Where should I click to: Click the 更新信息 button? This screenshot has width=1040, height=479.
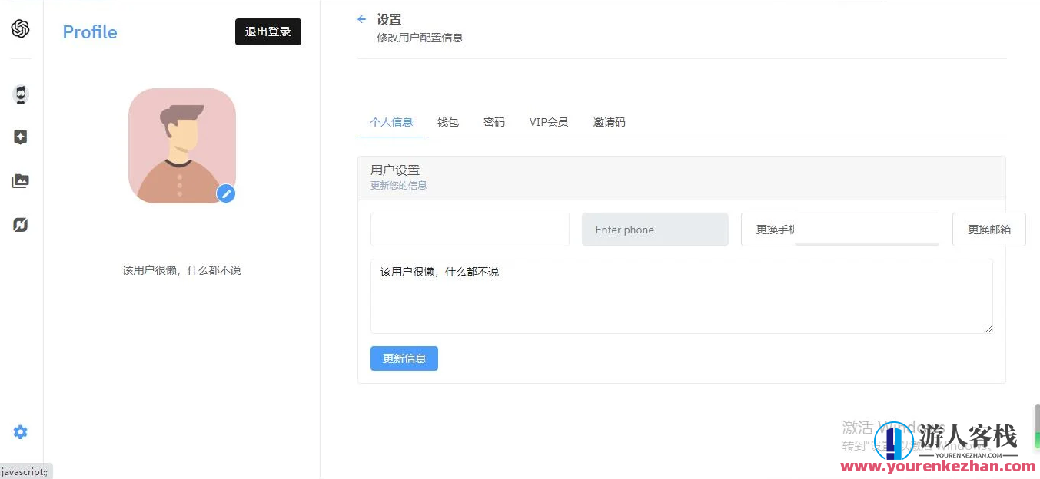point(404,358)
